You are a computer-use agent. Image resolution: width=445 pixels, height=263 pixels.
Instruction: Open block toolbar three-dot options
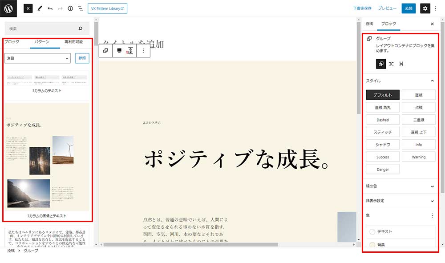143,51
